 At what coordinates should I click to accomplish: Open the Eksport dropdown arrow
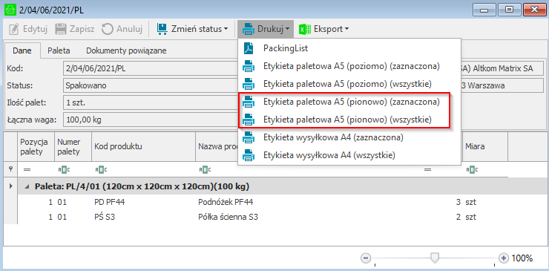pyautogui.click(x=346, y=29)
